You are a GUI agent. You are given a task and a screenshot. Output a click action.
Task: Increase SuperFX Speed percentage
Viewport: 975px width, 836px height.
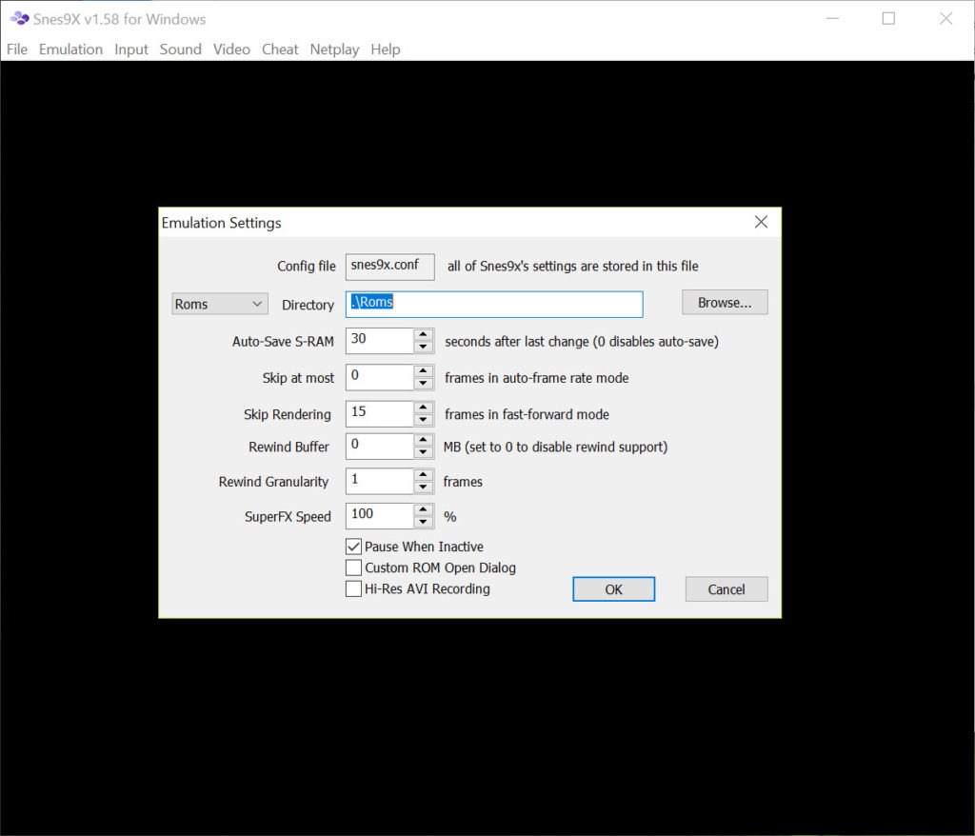point(424,509)
